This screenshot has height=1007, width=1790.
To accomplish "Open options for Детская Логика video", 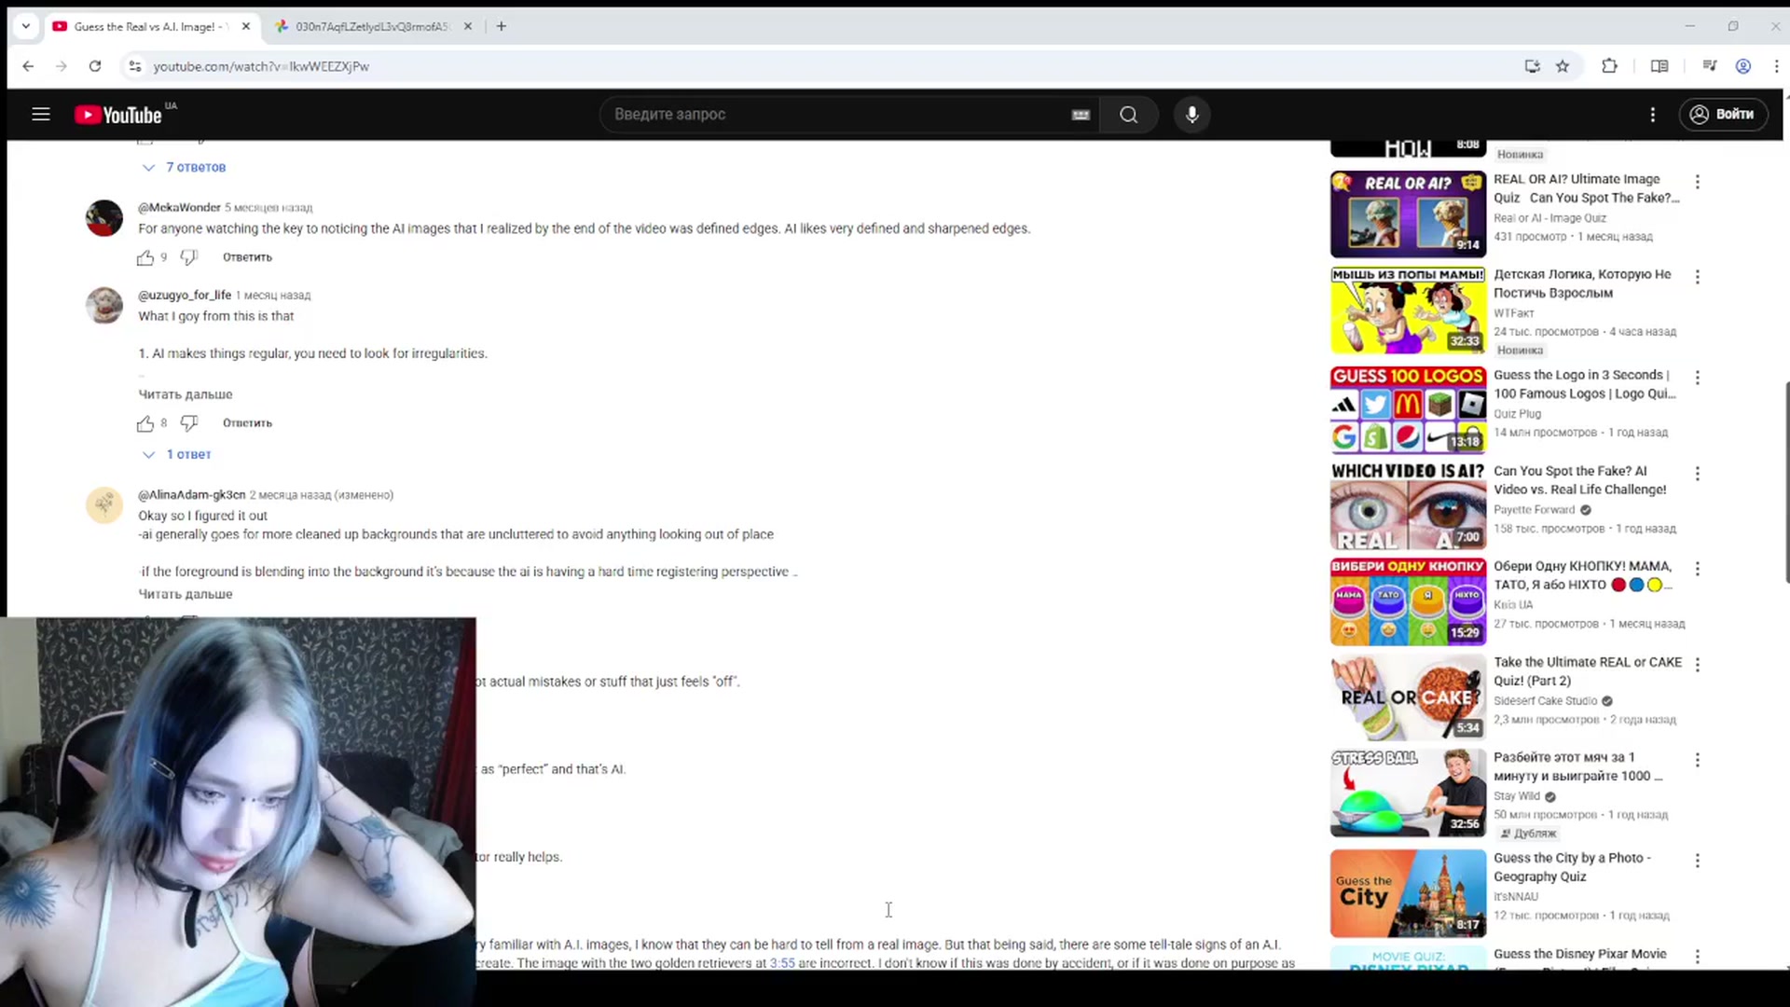I will (x=1698, y=277).
